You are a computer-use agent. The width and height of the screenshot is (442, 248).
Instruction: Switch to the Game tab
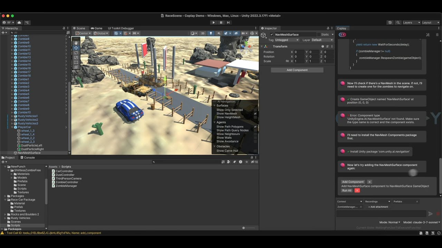tap(96, 28)
